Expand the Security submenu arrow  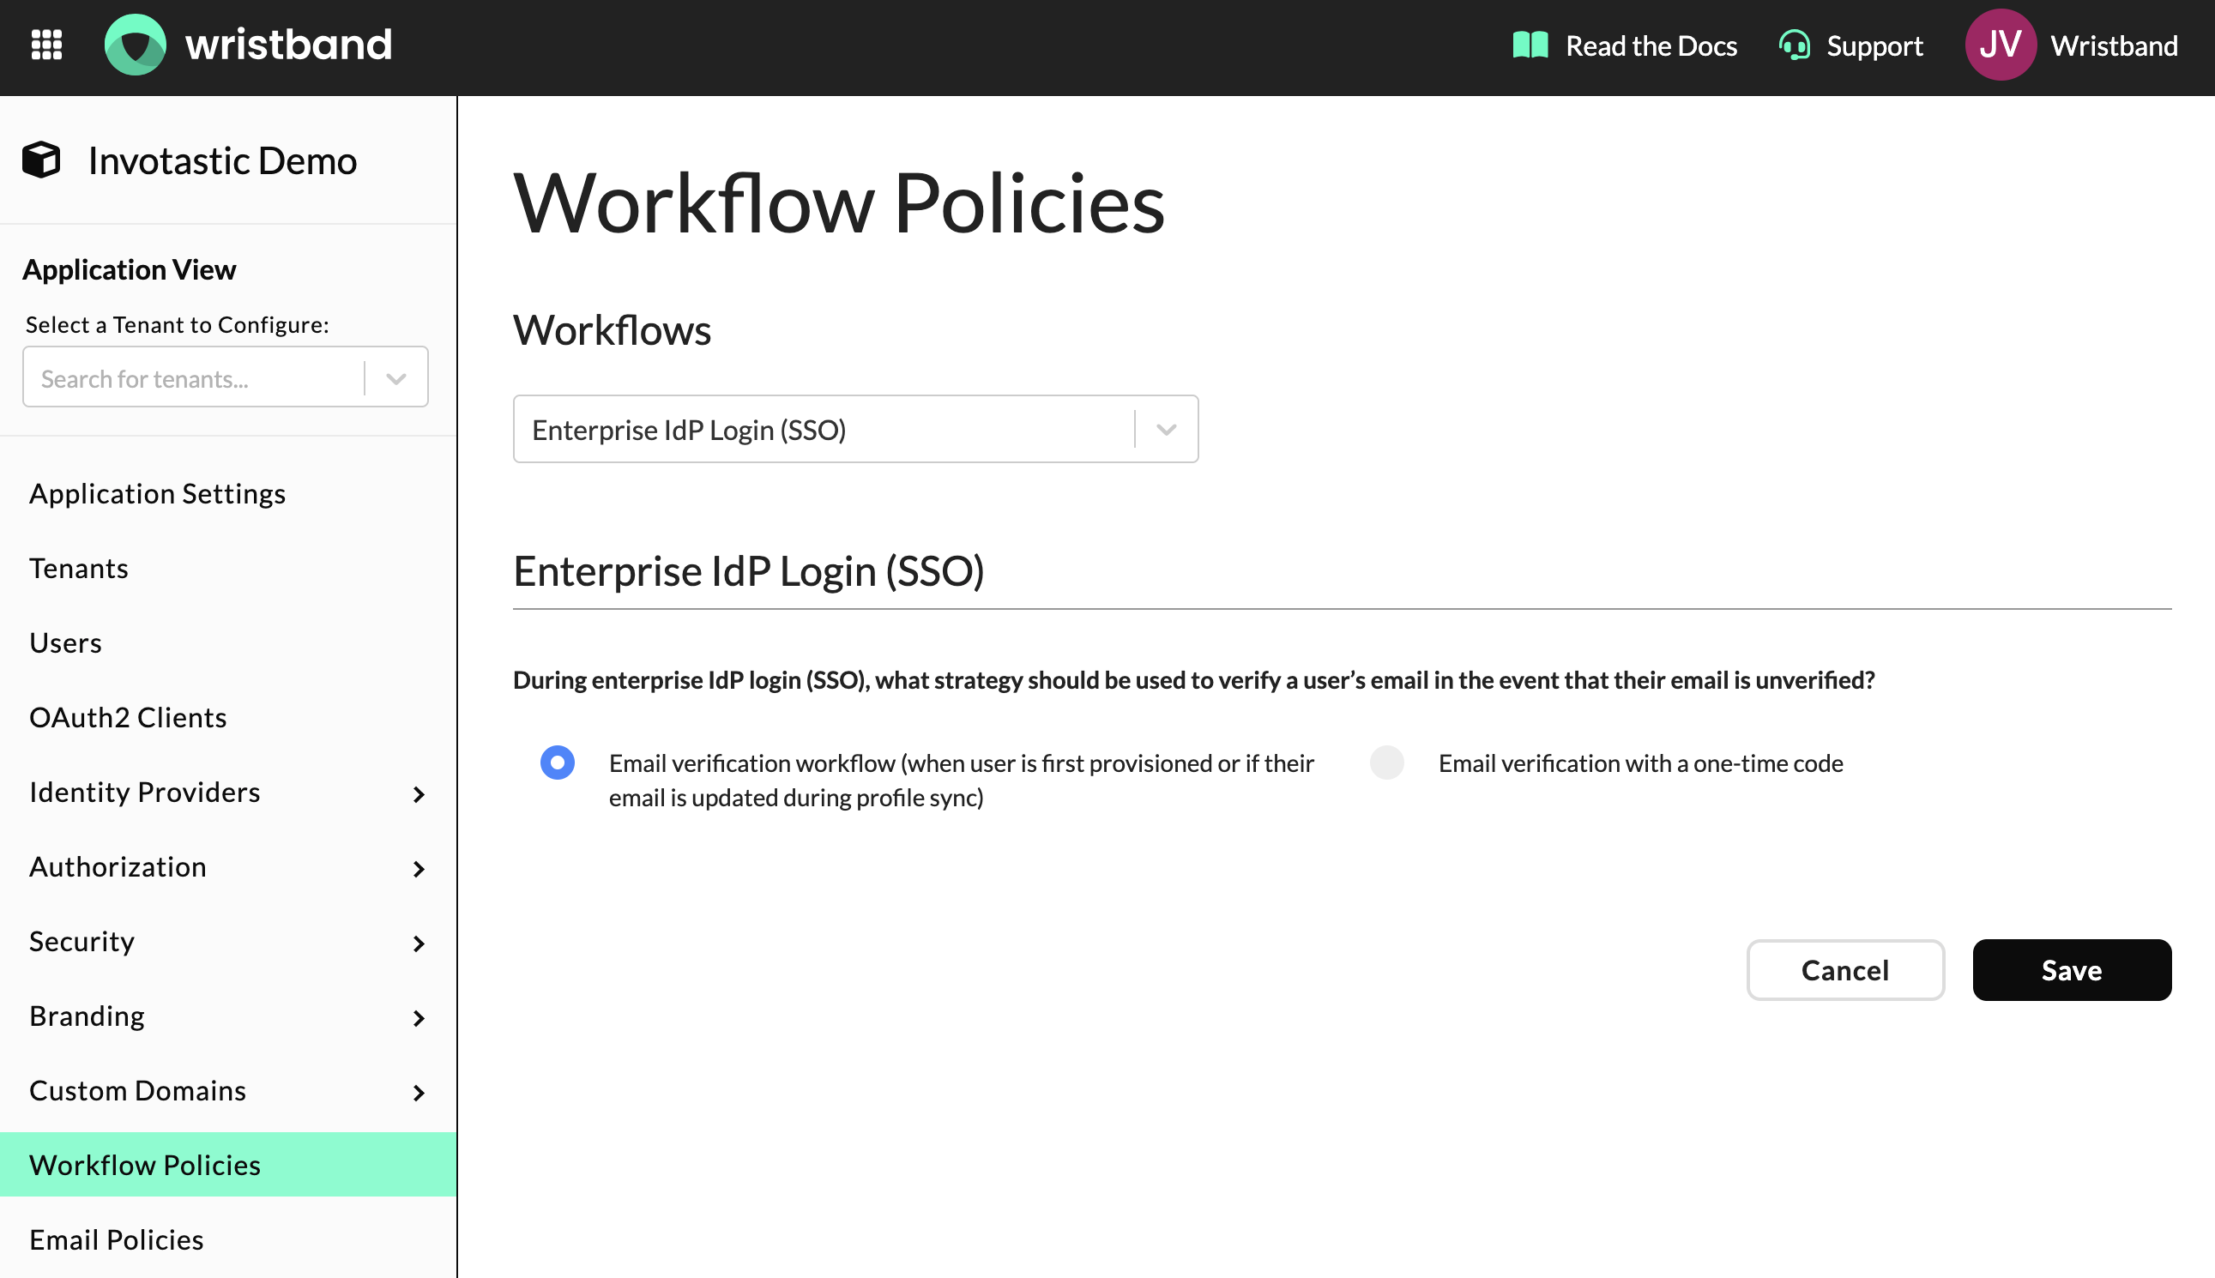click(418, 943)
